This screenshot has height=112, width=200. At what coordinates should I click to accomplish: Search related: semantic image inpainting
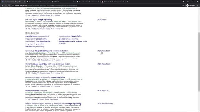tap(35, 47)
